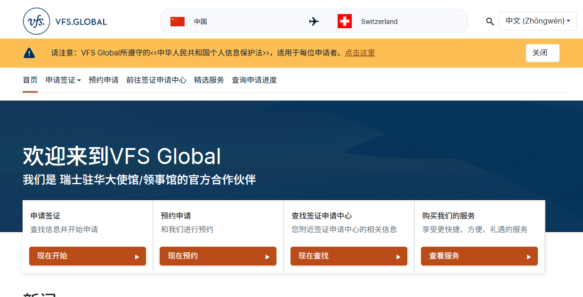Viewport: 583px width, 297px height.
Task: Click the 购买我们的服务 card heading
Action: (x=448, y=216)
